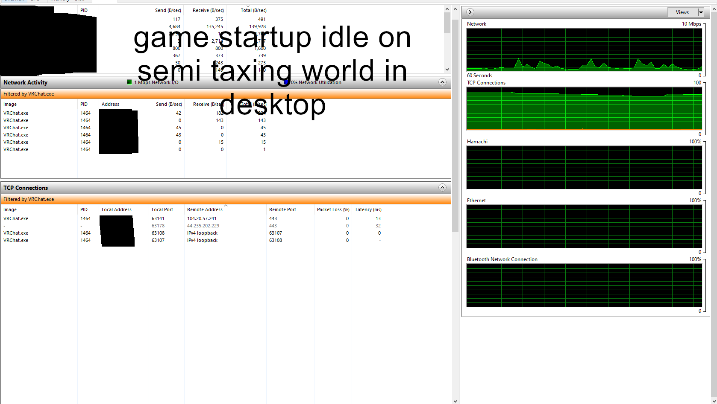Select the VRChat.exe row receiving 15 B/sec
Viewport: 717px width, 404px height.
click(x=135, y=142)
